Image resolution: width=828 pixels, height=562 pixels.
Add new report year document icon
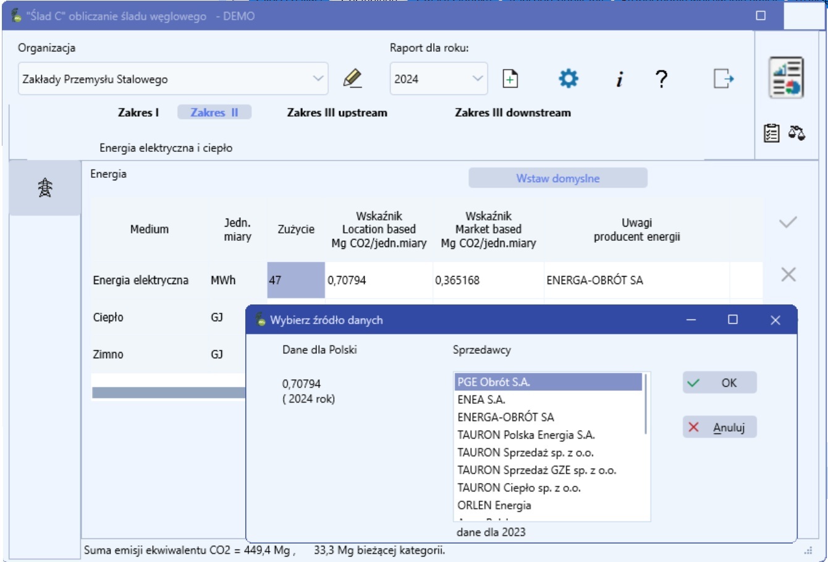point(510,79)
